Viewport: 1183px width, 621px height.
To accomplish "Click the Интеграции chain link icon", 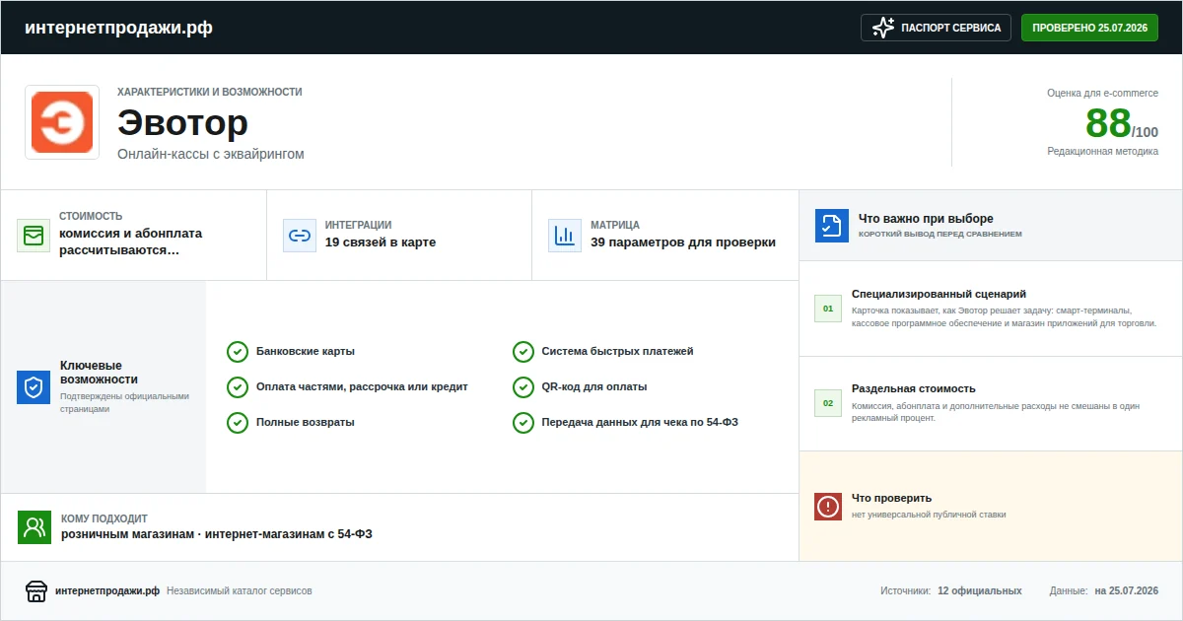I will click(x=300, y=236).
